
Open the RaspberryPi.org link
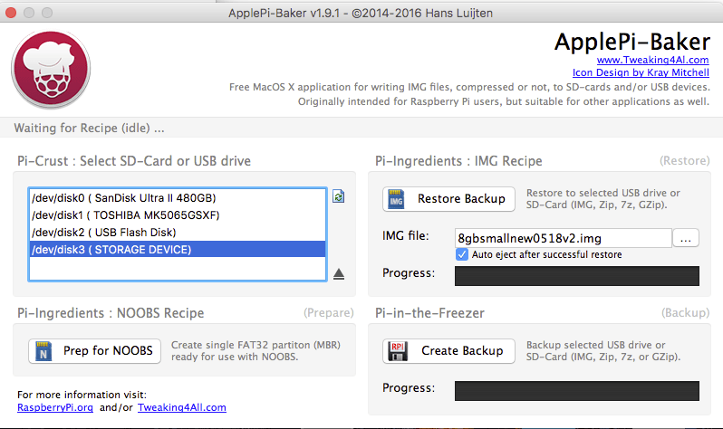point(55,407)
